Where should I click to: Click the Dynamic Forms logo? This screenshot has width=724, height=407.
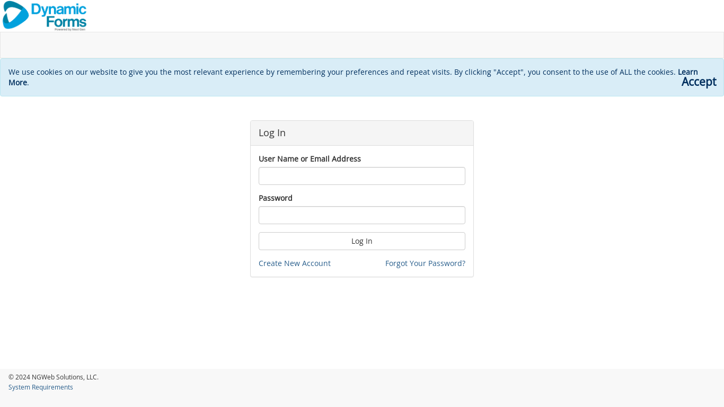(x=45, y=16)
